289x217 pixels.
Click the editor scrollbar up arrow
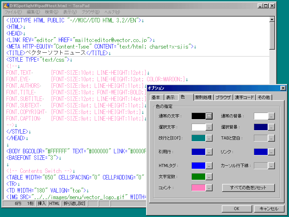272,19
